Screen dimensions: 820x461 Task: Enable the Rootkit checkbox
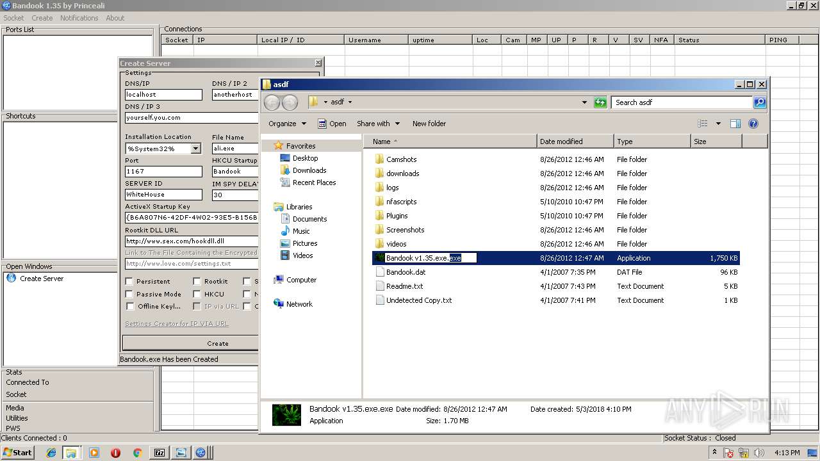click(197, 281)
